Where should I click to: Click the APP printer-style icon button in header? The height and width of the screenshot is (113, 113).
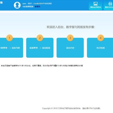tap(109, 5)
